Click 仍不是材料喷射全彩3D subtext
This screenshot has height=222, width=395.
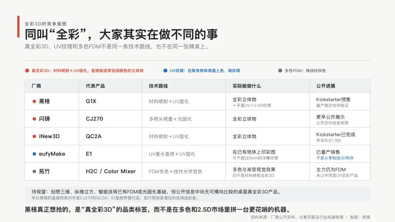pyautogui.click(x=253, y=176)
